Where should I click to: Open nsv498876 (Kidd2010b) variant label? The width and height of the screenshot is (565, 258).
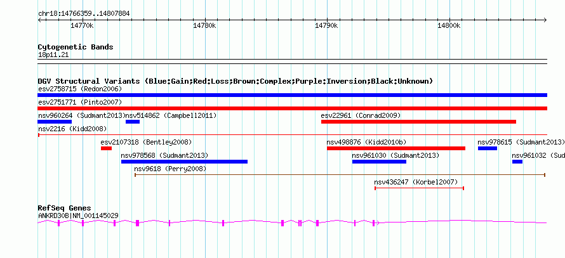click(366, 142)
